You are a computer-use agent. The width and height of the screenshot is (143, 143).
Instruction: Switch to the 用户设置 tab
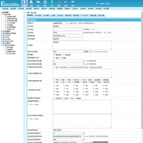click(38, 15)
